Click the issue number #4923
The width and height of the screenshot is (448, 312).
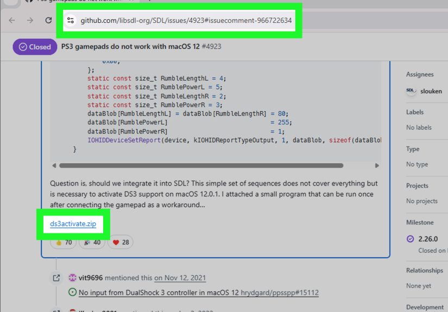(211, 47)
